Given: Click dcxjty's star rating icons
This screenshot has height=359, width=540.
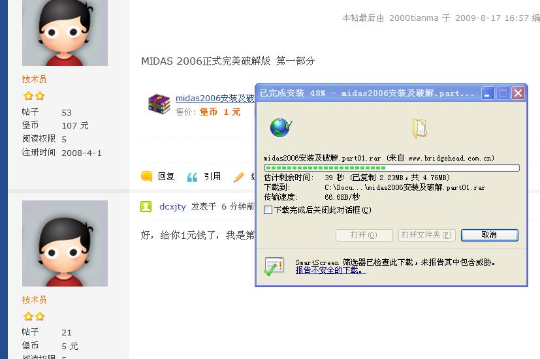Looking at the screenshot, I should pos(34,317).
